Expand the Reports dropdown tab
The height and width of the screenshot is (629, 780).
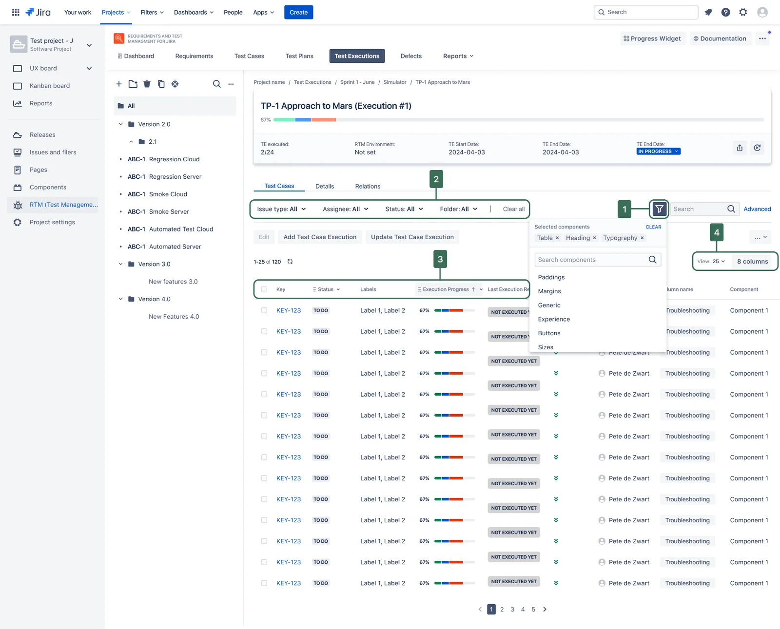pos(458,56)
